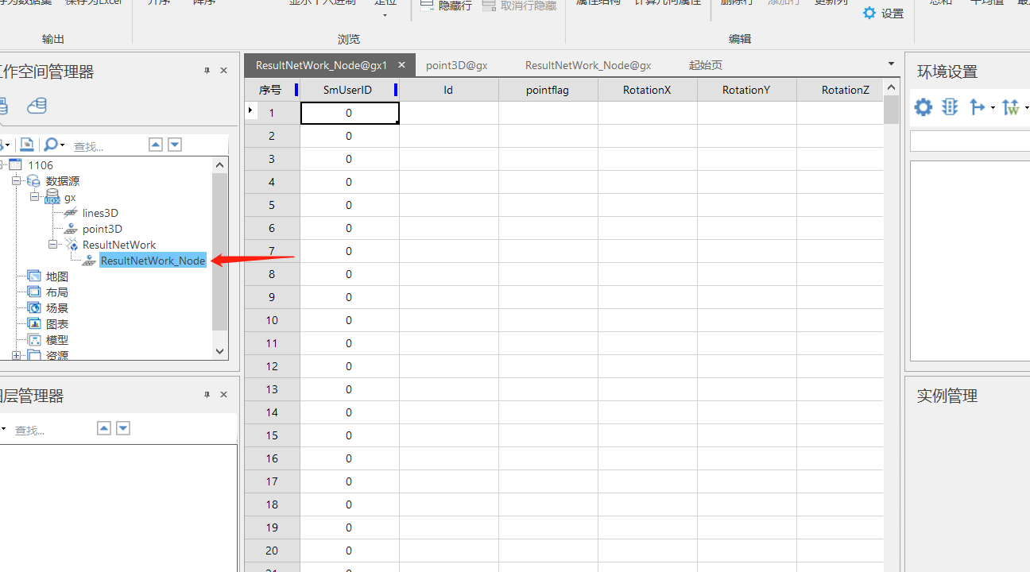
Task: Select the 1106 workspace node
Action: point(41,165)
